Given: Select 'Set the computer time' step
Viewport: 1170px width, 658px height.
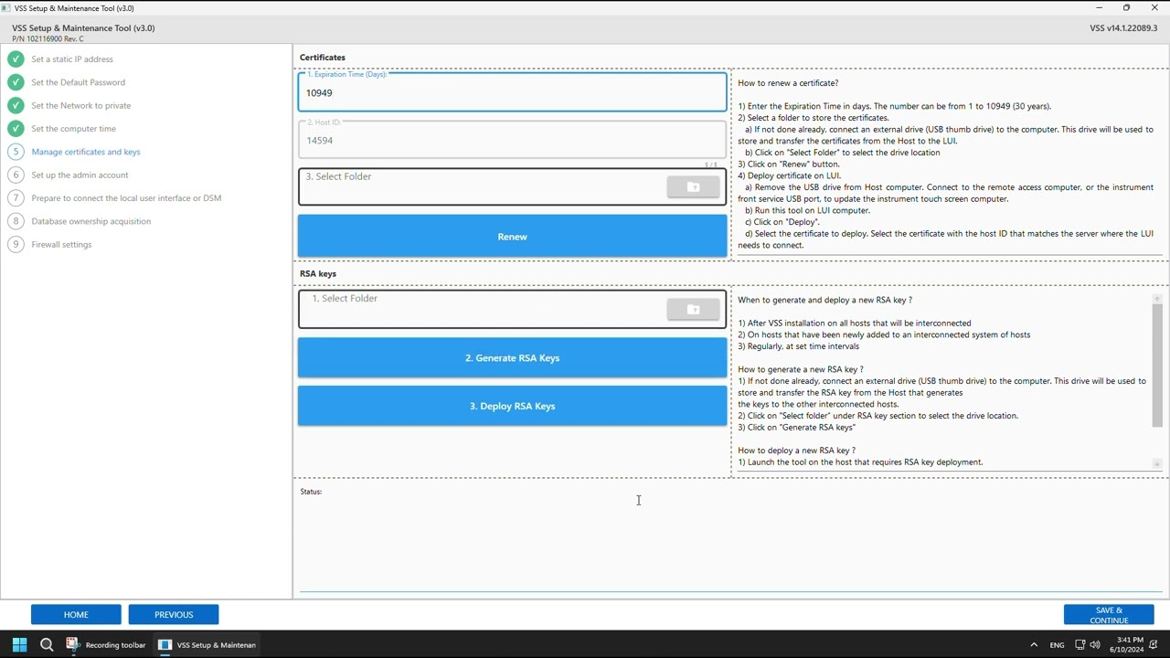Looking at the screenshot, I should [x=74, y=129].
